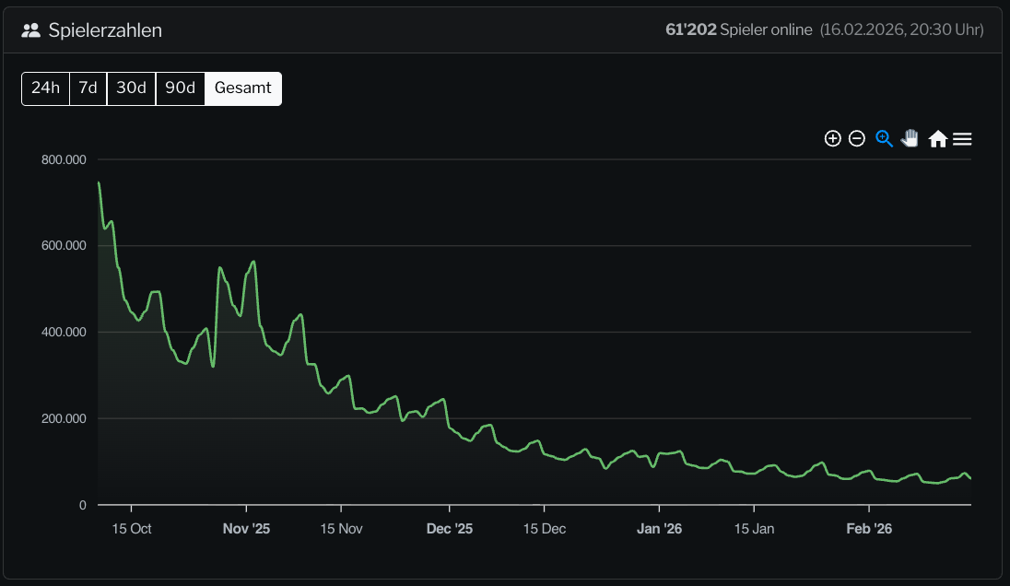Click the Jan '26 x-axis label
This screenshot has height=586, width=1010.
tap(660, 529)
